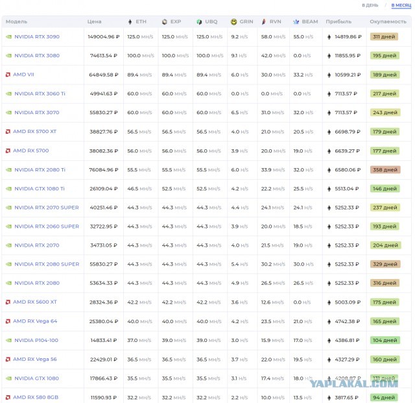Click the ETH profit icon in Vega 64 row
415x403 pixels.
(329, 321)
